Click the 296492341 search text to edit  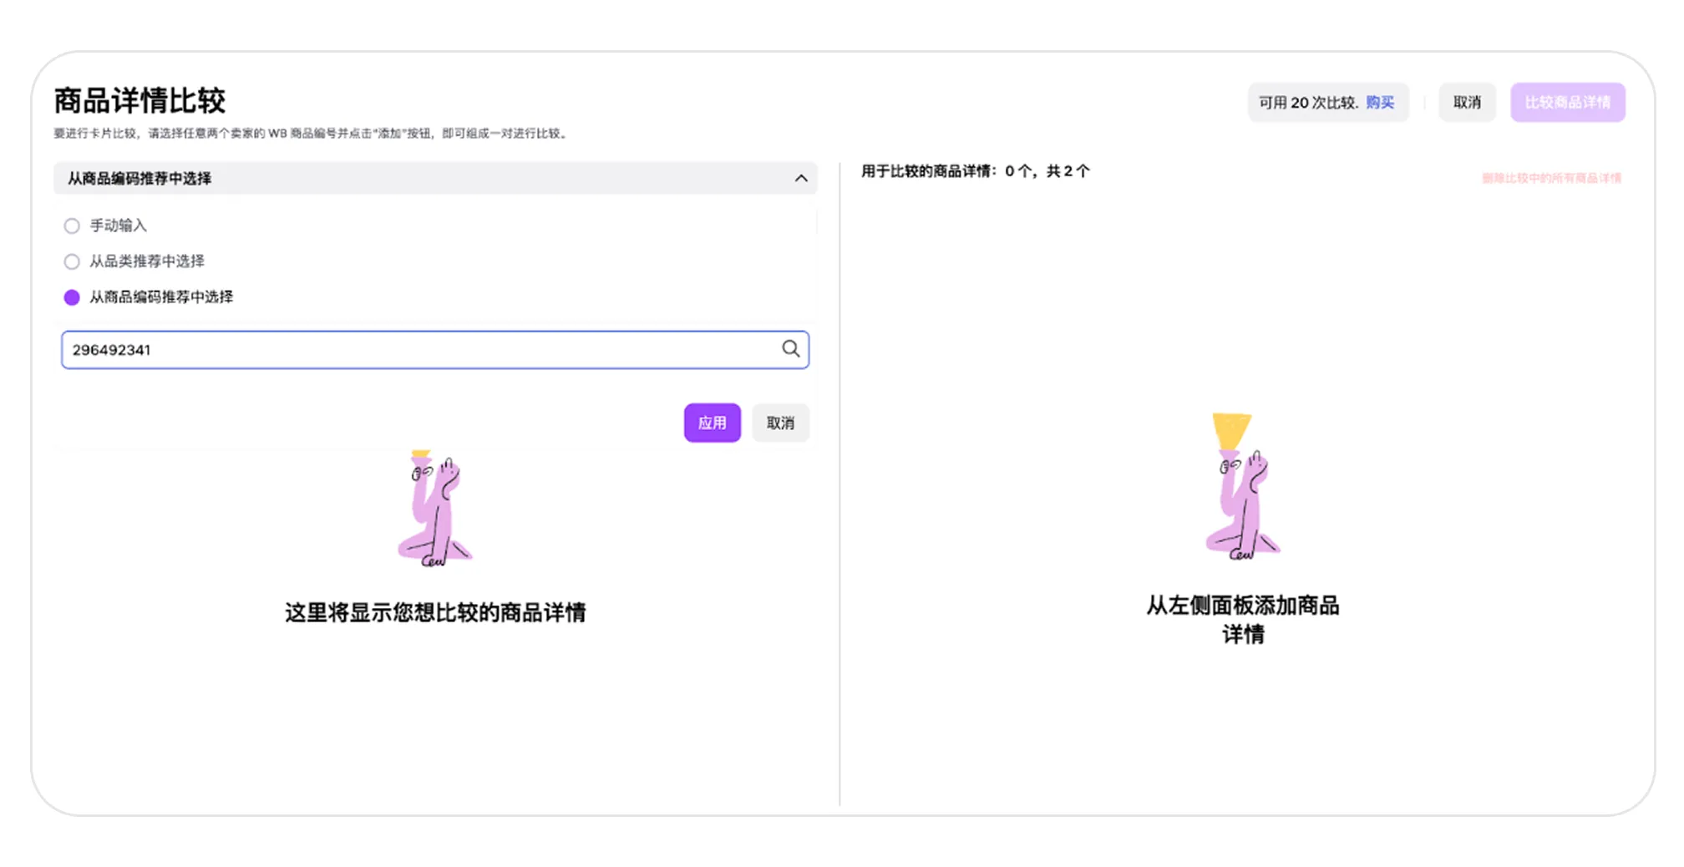pos(111,349)
